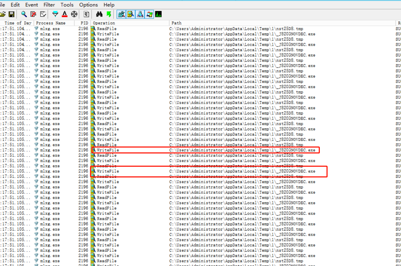Click the binoculars Find icon
This screenshot has width=401, height=266.
(x=99, y=14)
